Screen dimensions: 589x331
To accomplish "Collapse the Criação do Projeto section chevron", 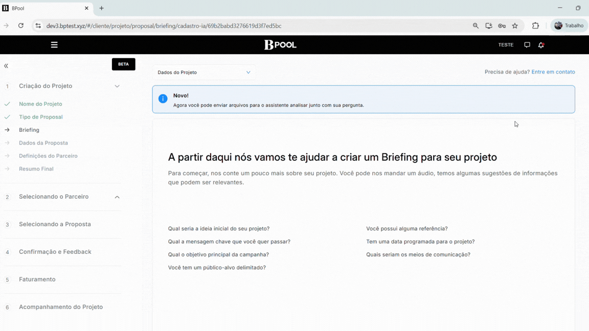I will click(x=117, y=86).
